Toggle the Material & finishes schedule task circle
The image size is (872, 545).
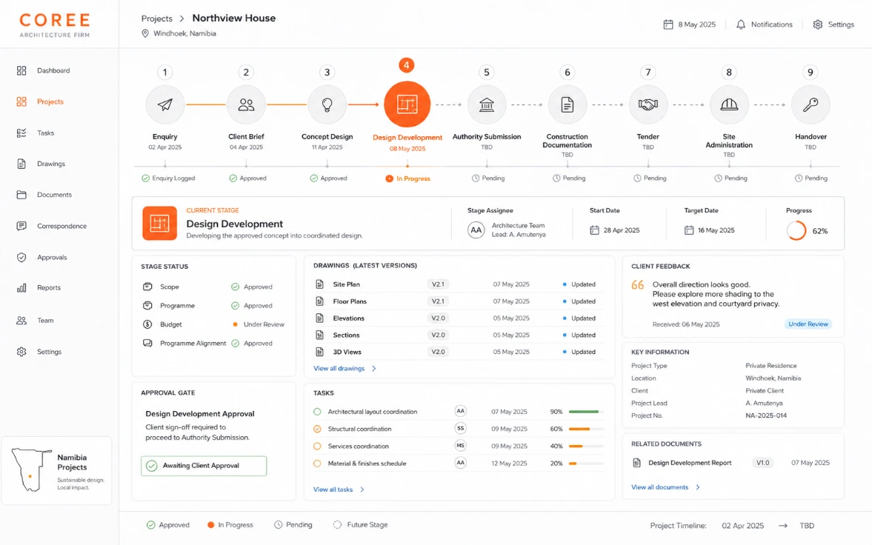[317, 464]
